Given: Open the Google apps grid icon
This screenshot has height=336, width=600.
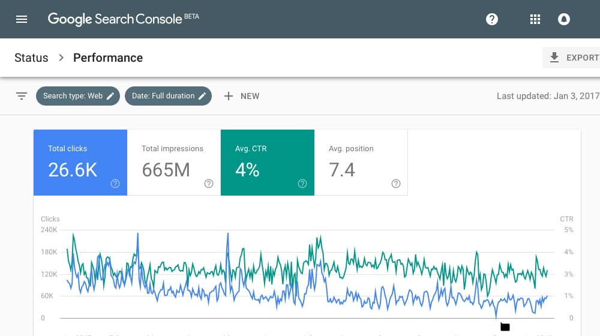Looking at the screenshot, I should (535, 19).
